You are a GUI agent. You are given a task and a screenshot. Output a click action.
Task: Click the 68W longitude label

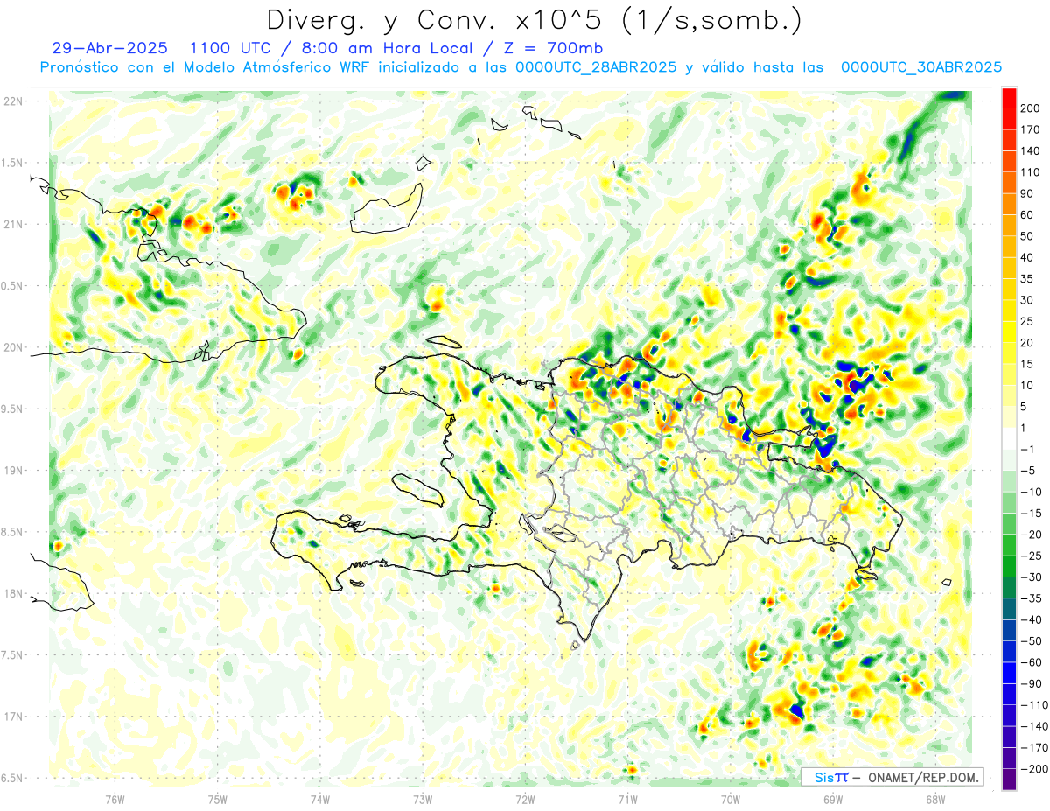point(935,800)
